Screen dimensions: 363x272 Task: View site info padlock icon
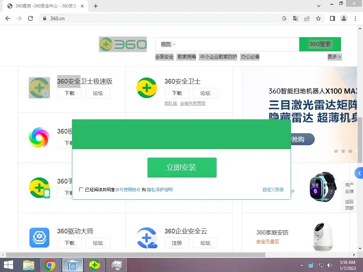pos(45,18)
